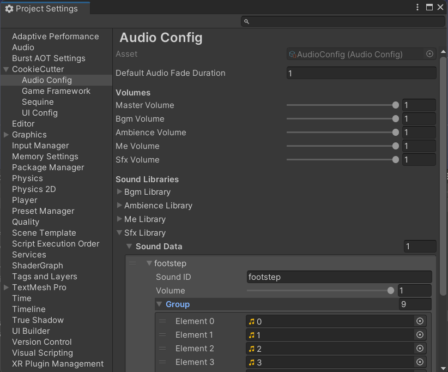
Task: Expand the Graphics settings section
Action: [x=5, y=135]
